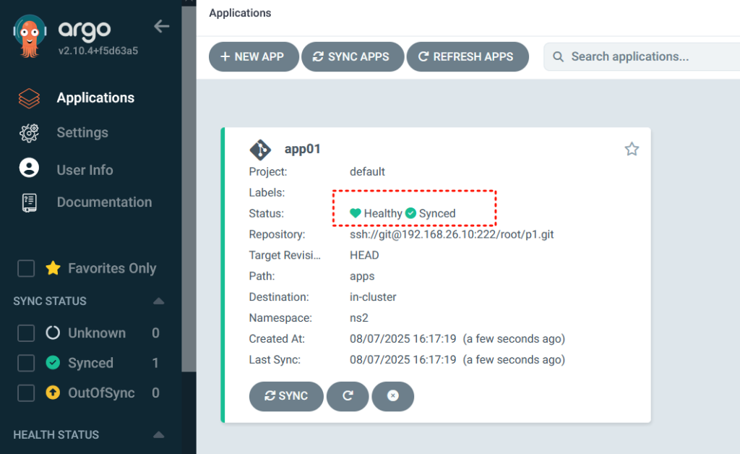Click the Documentation book icon
This screenshot has width=740, height=454.
pos(29,203)
